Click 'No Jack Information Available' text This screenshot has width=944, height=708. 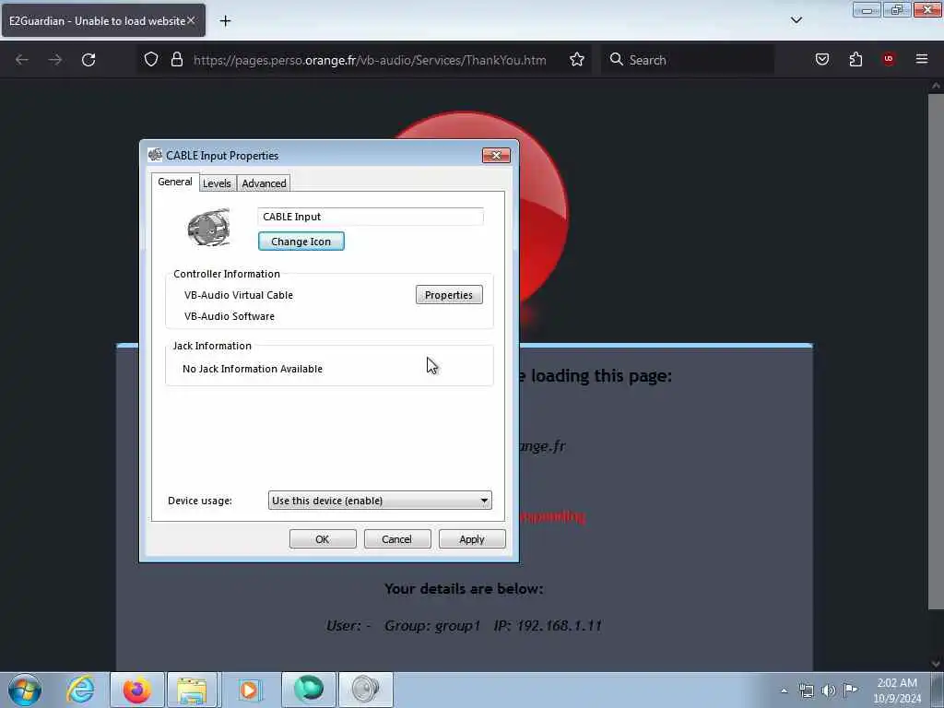click(x=253, y=369)
